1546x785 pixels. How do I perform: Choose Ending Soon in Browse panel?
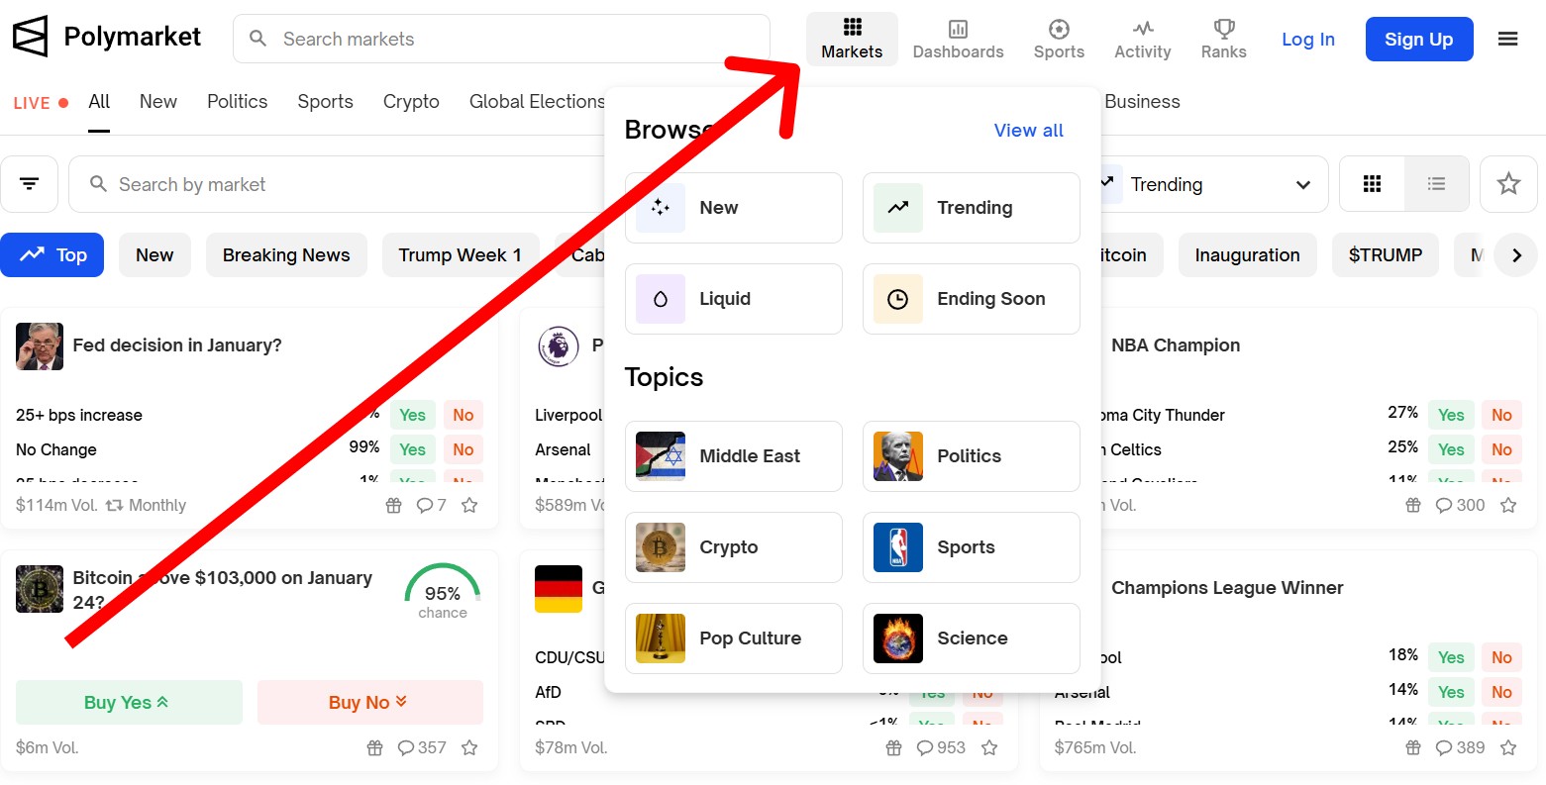click(972, 299)
